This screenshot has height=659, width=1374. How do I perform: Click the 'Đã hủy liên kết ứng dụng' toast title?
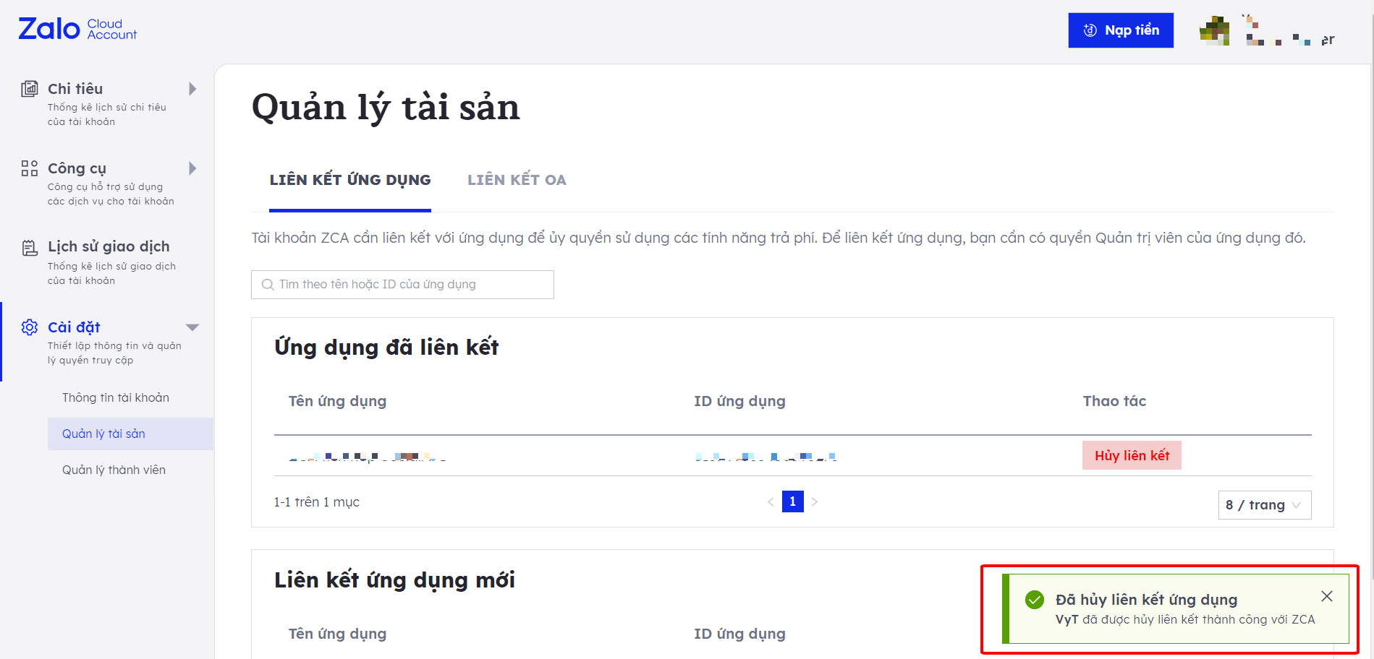coord(1146,600)
